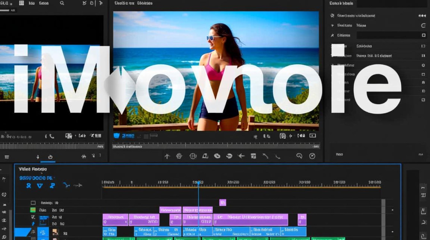
Task: Click the left-pointing arrow icon below the preview
Action: click(241, 156)
